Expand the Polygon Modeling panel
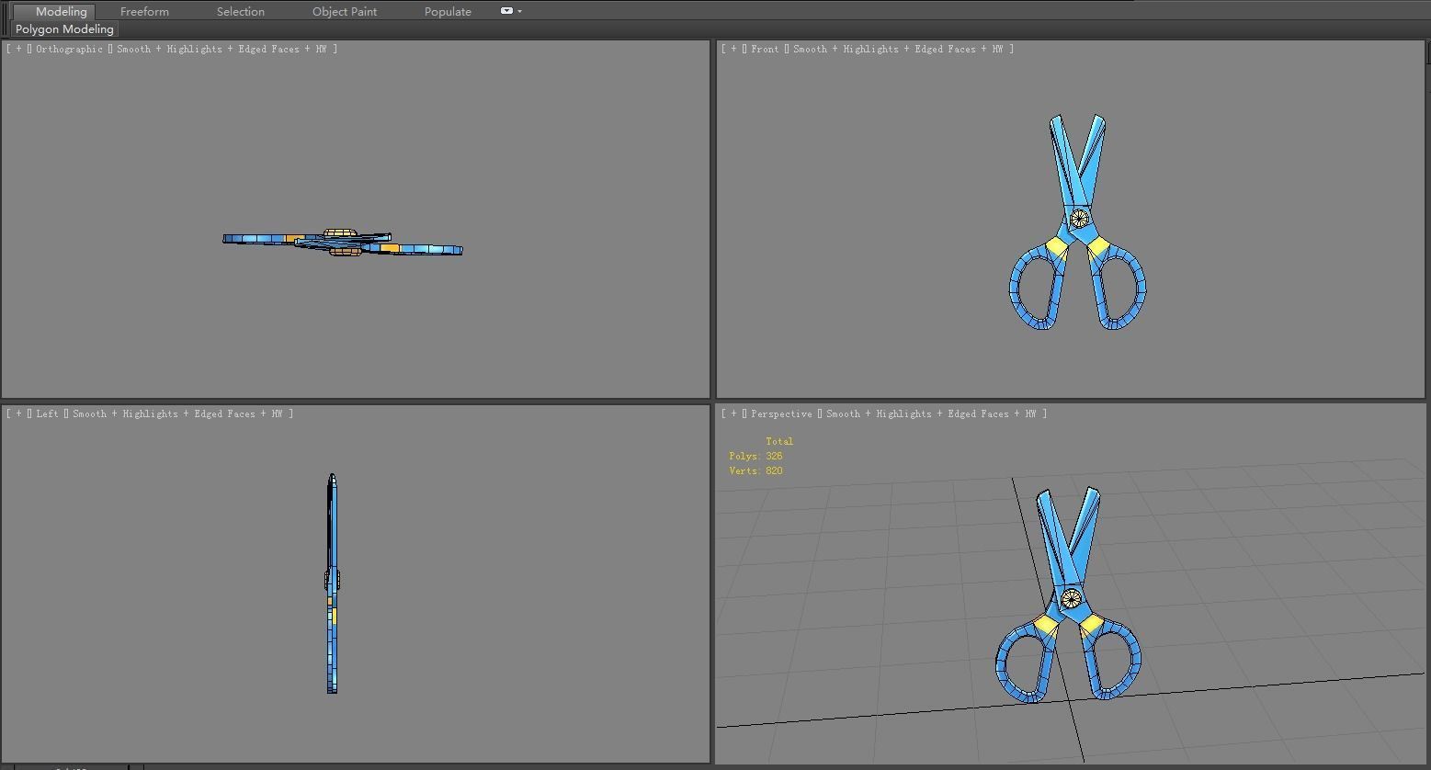The image size is (1431, 770). pos(64,29)
